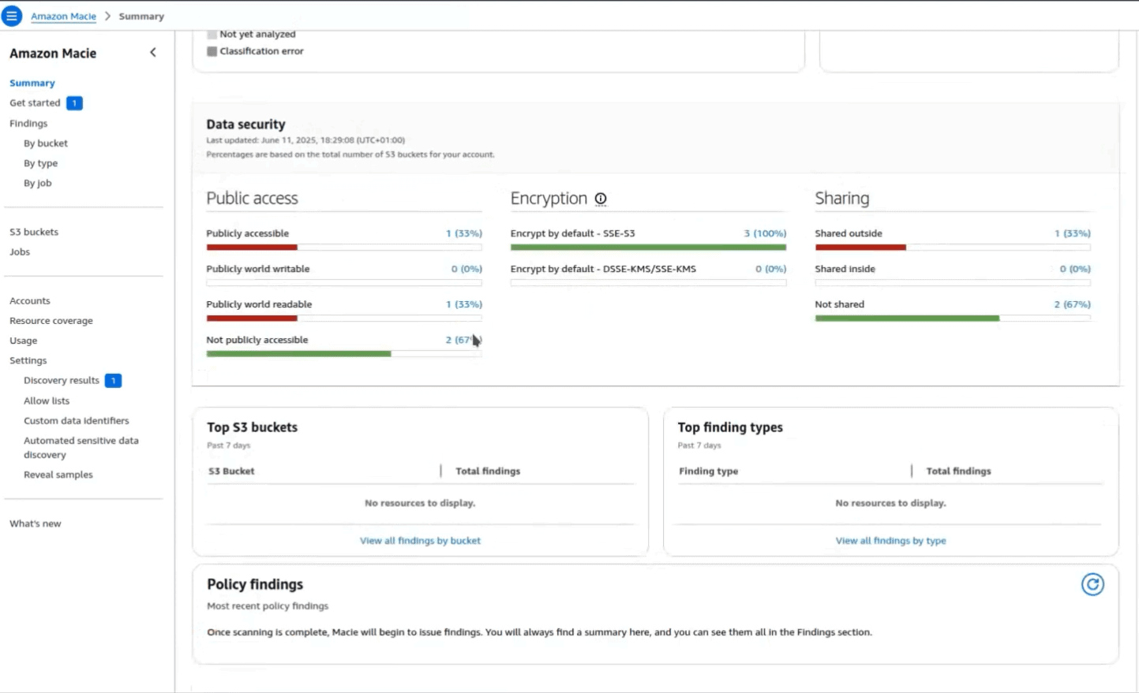Open findings By bucket
Screen dimensions: 1139x693
tap(46, 143)
